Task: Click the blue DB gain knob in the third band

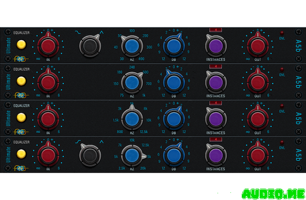Action: tap(172, 118)
